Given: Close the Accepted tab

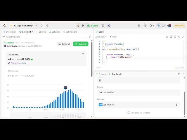Looking at the screenshot, I should [32, 32].
